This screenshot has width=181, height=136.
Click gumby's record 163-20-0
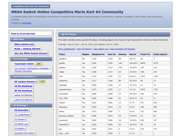coord(133,63)
